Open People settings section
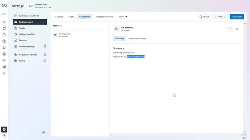Image resolution: width=250 pixels, height=140 pixels. (x=30, y=28)
